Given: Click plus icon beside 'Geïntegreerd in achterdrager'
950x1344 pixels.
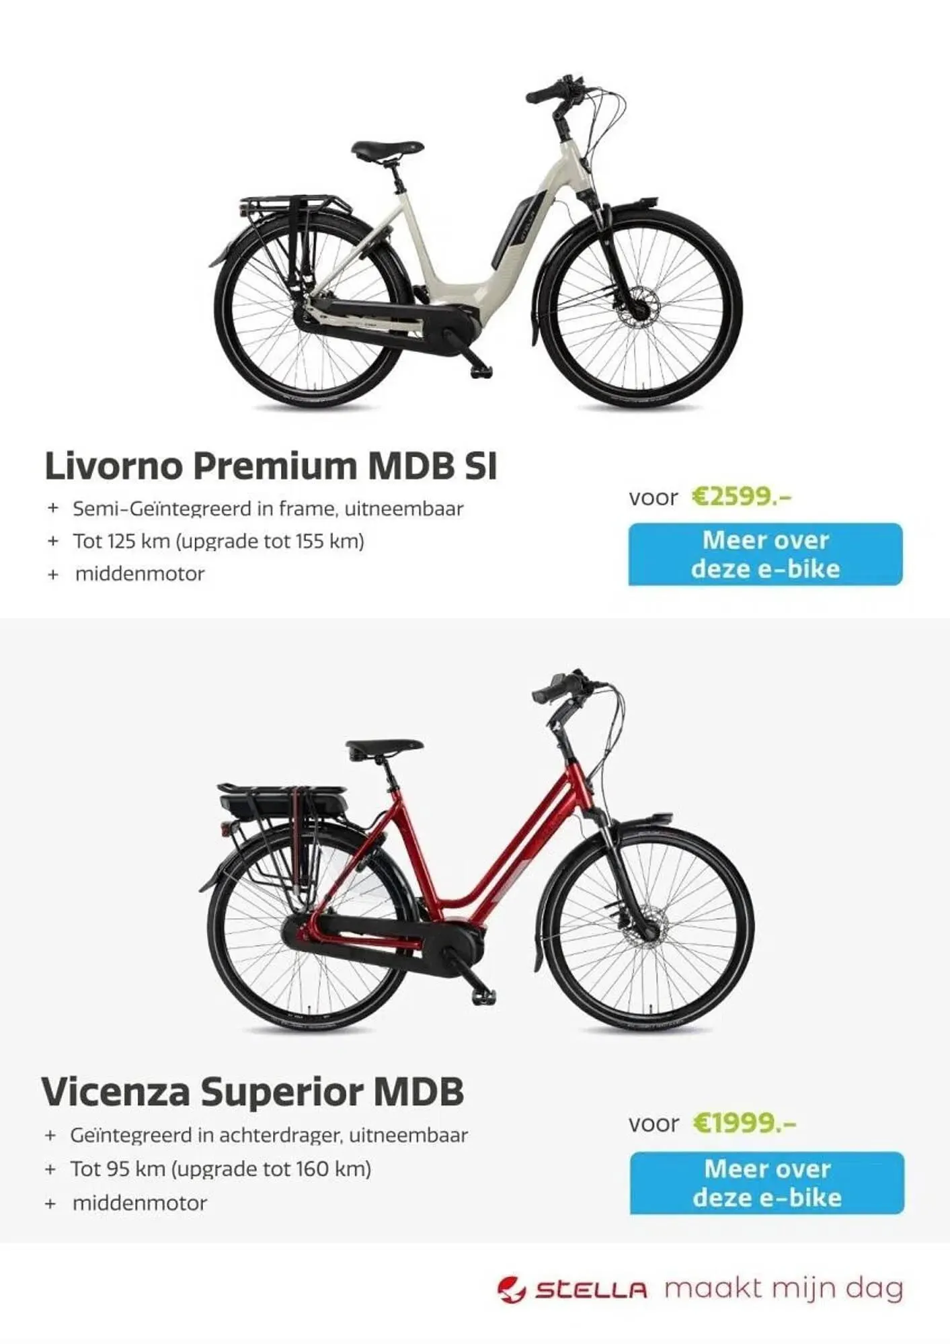Looking at the screenshot, I should click(50, 1136).
